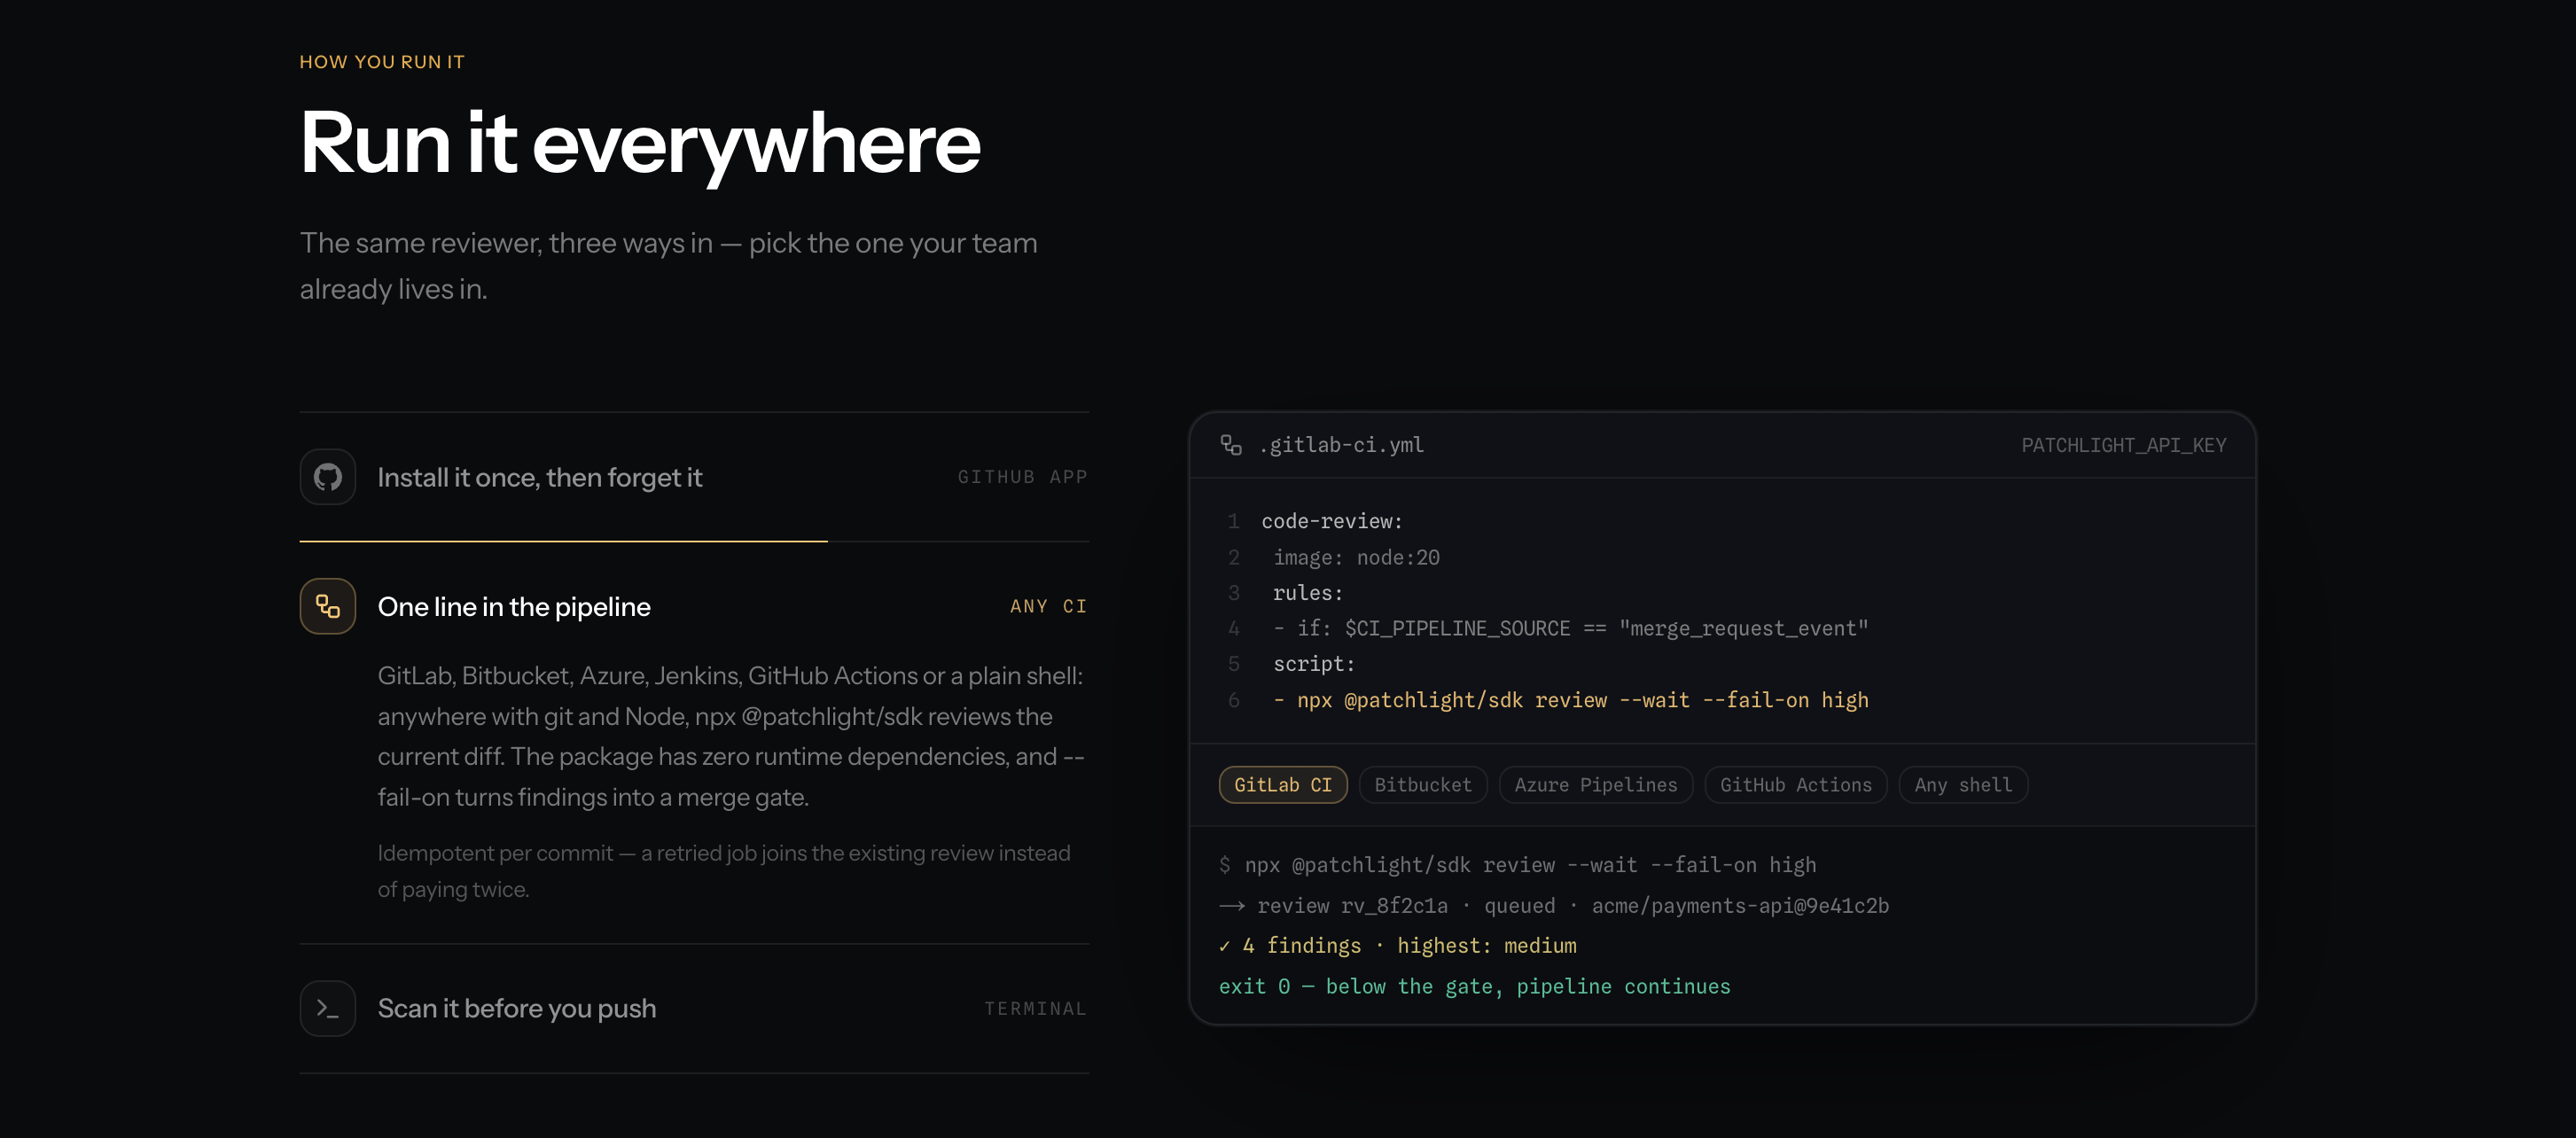Expand Install it once, then forget it
The height and width of the screenshot is (1138, 2576).
pos(694,477)
